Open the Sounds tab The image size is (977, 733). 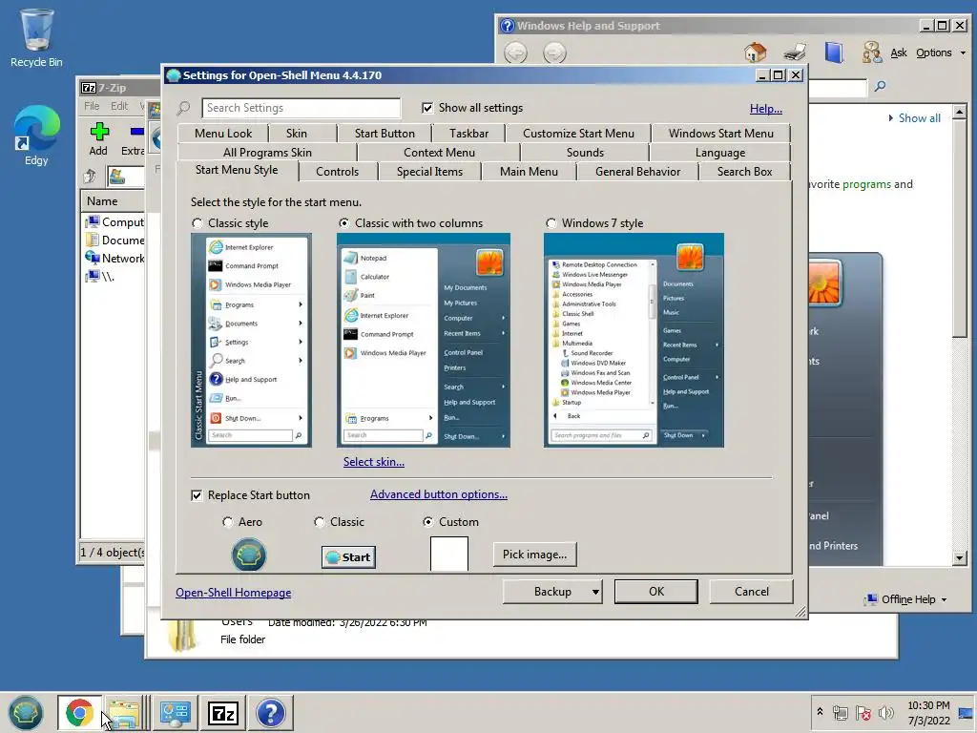(585, 153)
